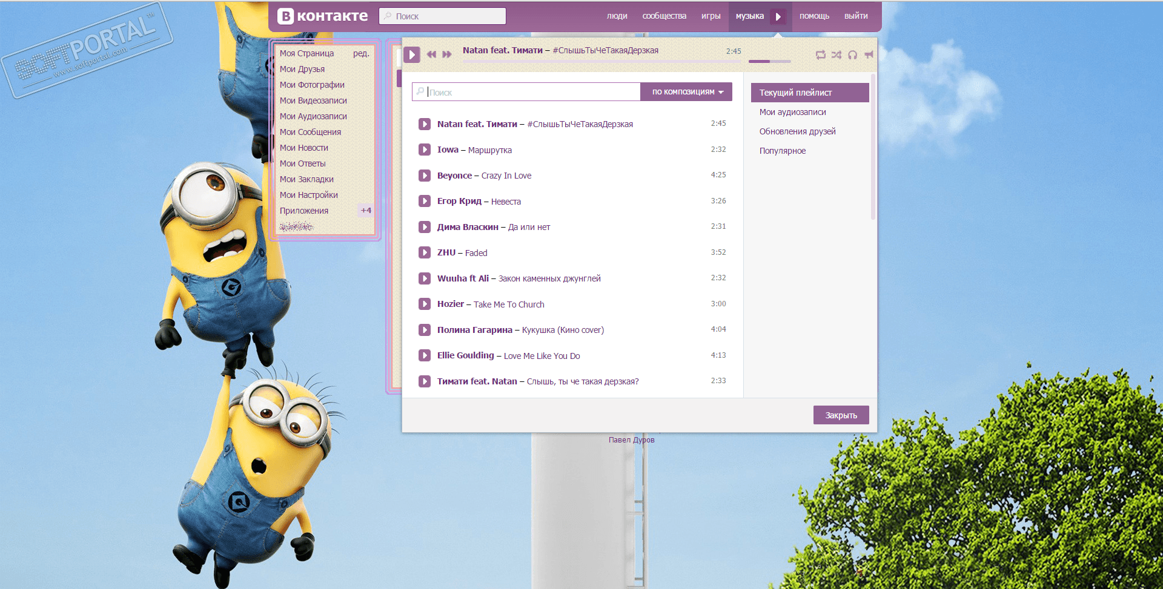Play Тимати feat. Natan track
The width and height of the screenshot is (1163, 589).
coord(425,381)
